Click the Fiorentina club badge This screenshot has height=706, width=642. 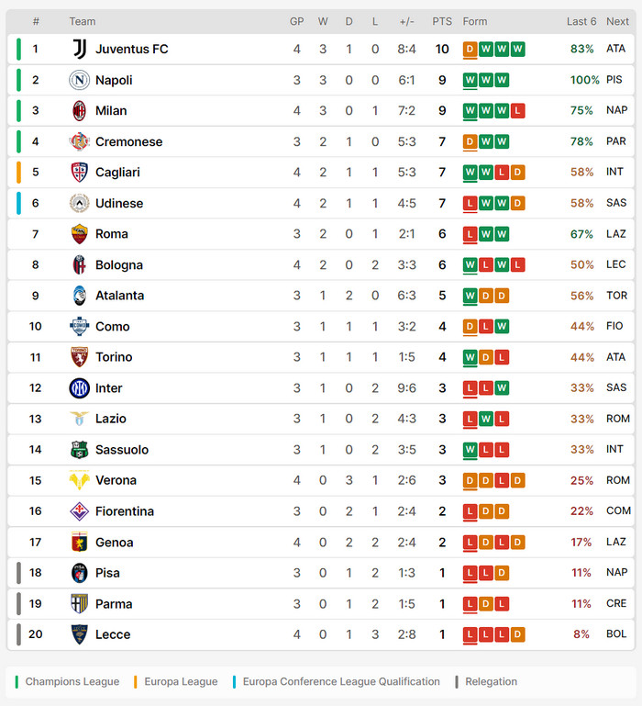(79, 511)
